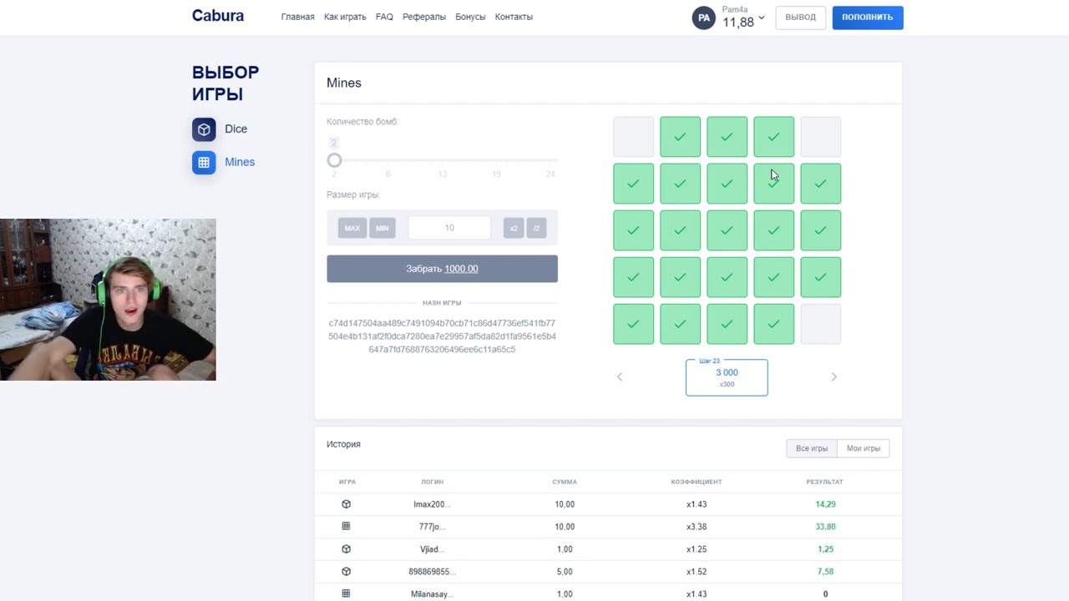1069x601 pixels.
Task: Click slider track near the 24 mark
Action: [x=550, y=160]
